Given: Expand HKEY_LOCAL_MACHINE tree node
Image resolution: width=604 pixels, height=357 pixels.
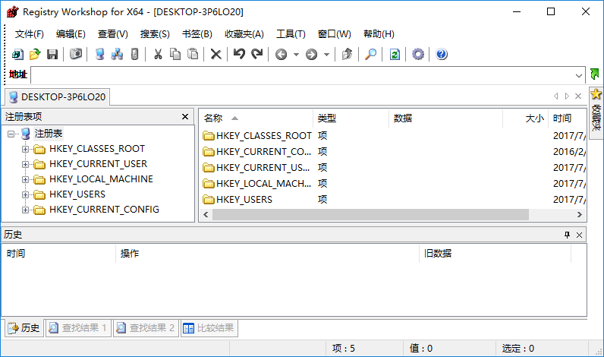Looking at the screenshot, I should point(26,180).
